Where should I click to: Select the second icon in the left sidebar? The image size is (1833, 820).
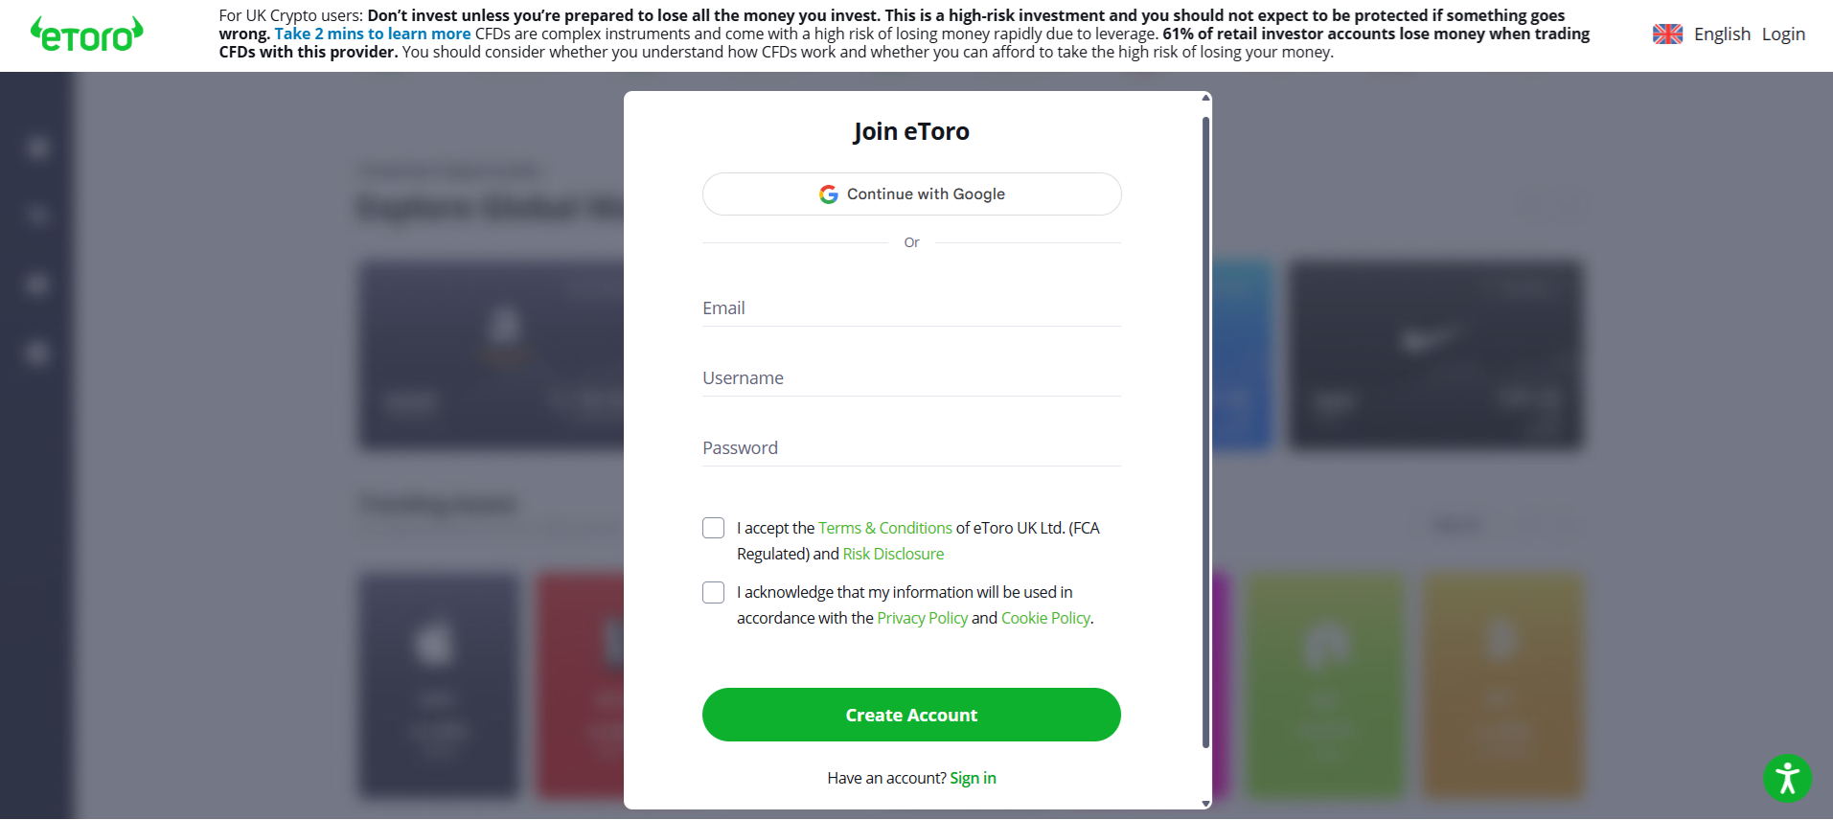tap(36, 216)
